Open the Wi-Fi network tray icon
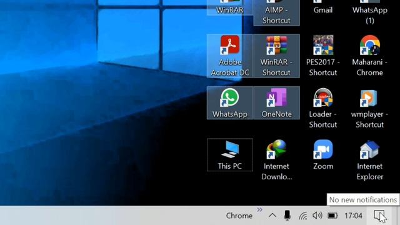 coord(302,216)
